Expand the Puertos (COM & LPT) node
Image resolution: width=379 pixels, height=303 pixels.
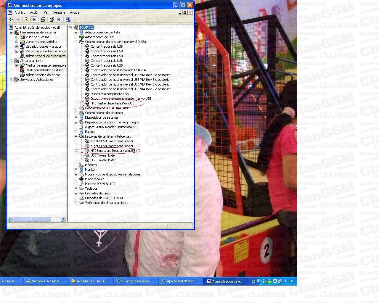(76, 184)
